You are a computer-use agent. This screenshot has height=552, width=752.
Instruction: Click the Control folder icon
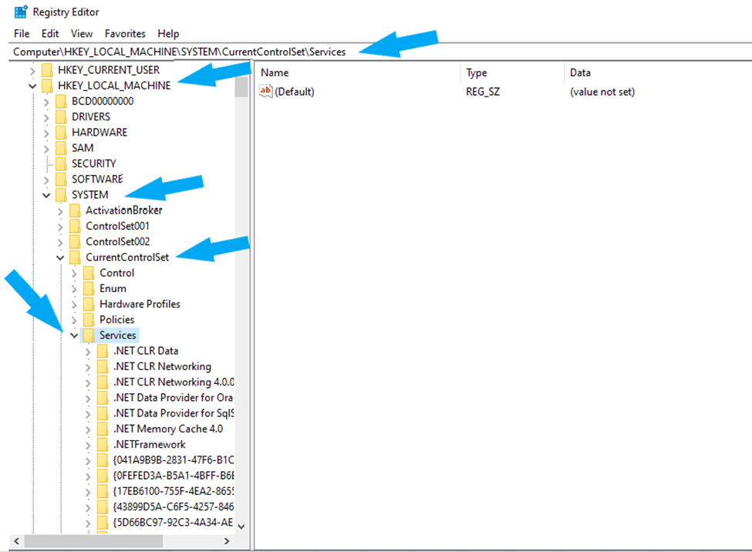89,273
